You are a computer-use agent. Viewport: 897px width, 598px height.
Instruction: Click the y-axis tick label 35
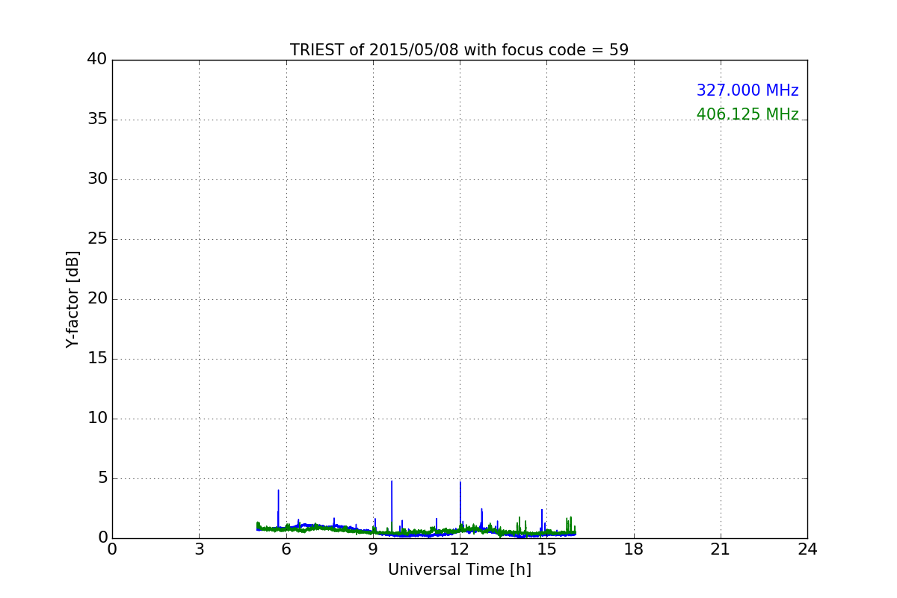tap(97, 120)
